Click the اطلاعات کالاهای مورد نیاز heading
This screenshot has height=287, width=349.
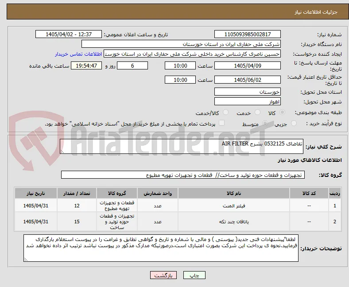click(310, 160)
